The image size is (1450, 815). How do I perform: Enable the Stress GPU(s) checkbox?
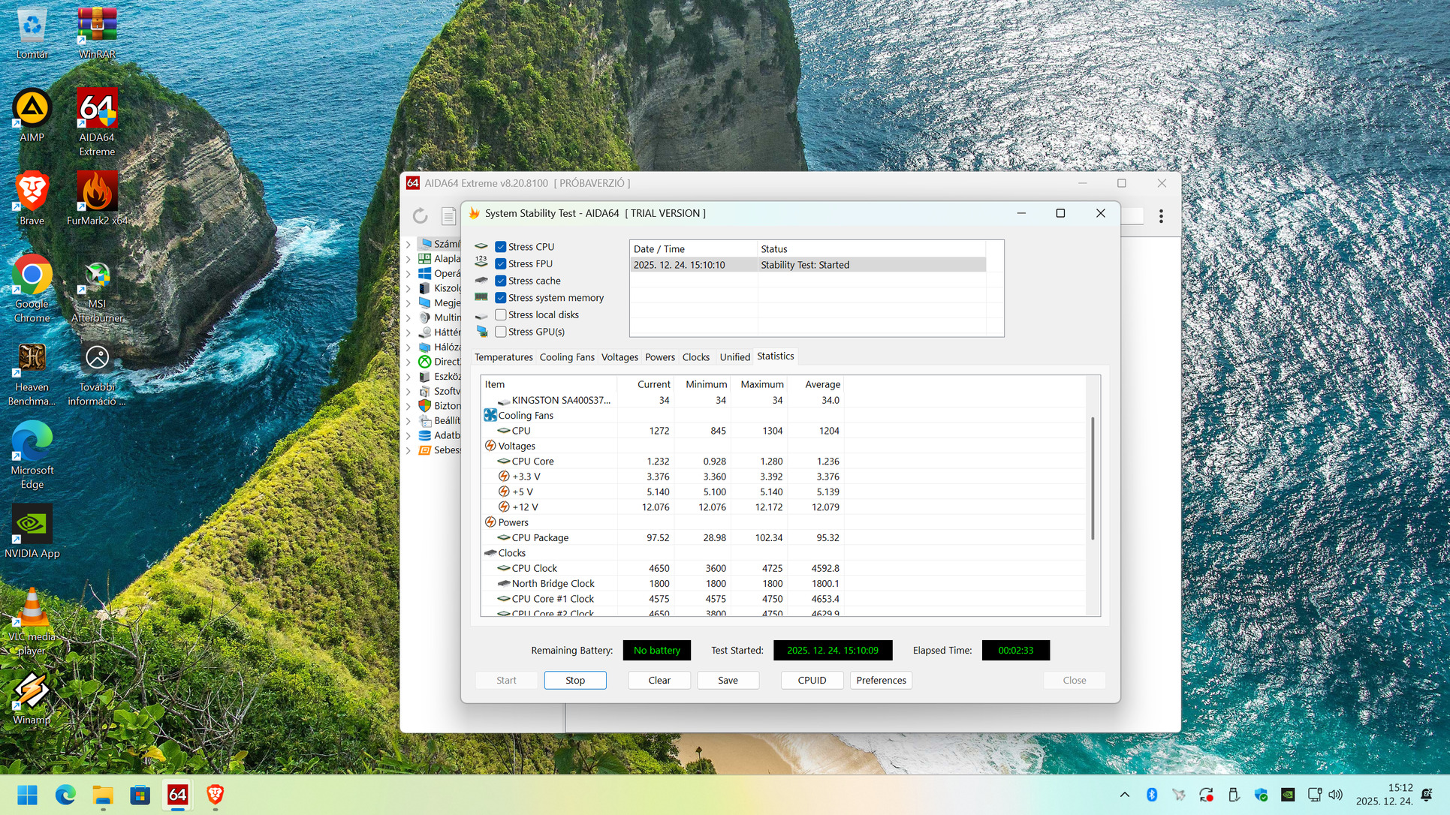tap(501, 332)
